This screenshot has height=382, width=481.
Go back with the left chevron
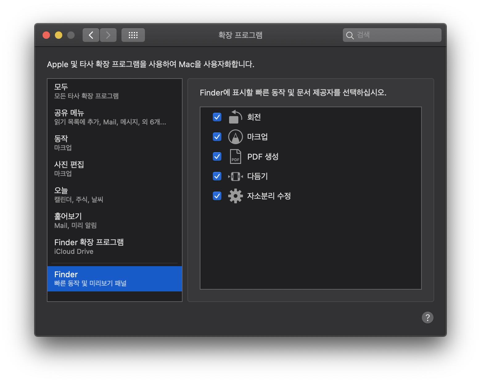pos(91,35)
